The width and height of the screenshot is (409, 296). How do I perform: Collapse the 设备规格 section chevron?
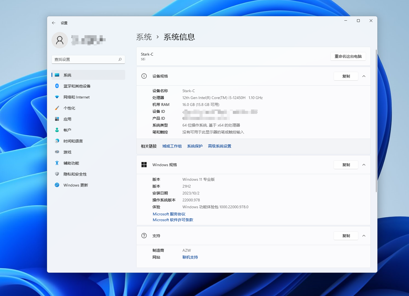click(x=364, y=76)
